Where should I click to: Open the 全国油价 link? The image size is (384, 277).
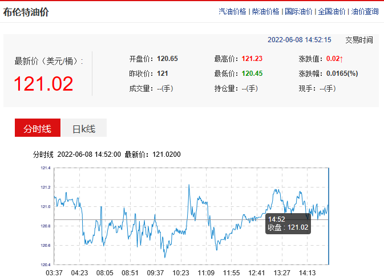[x=332, y=11]
